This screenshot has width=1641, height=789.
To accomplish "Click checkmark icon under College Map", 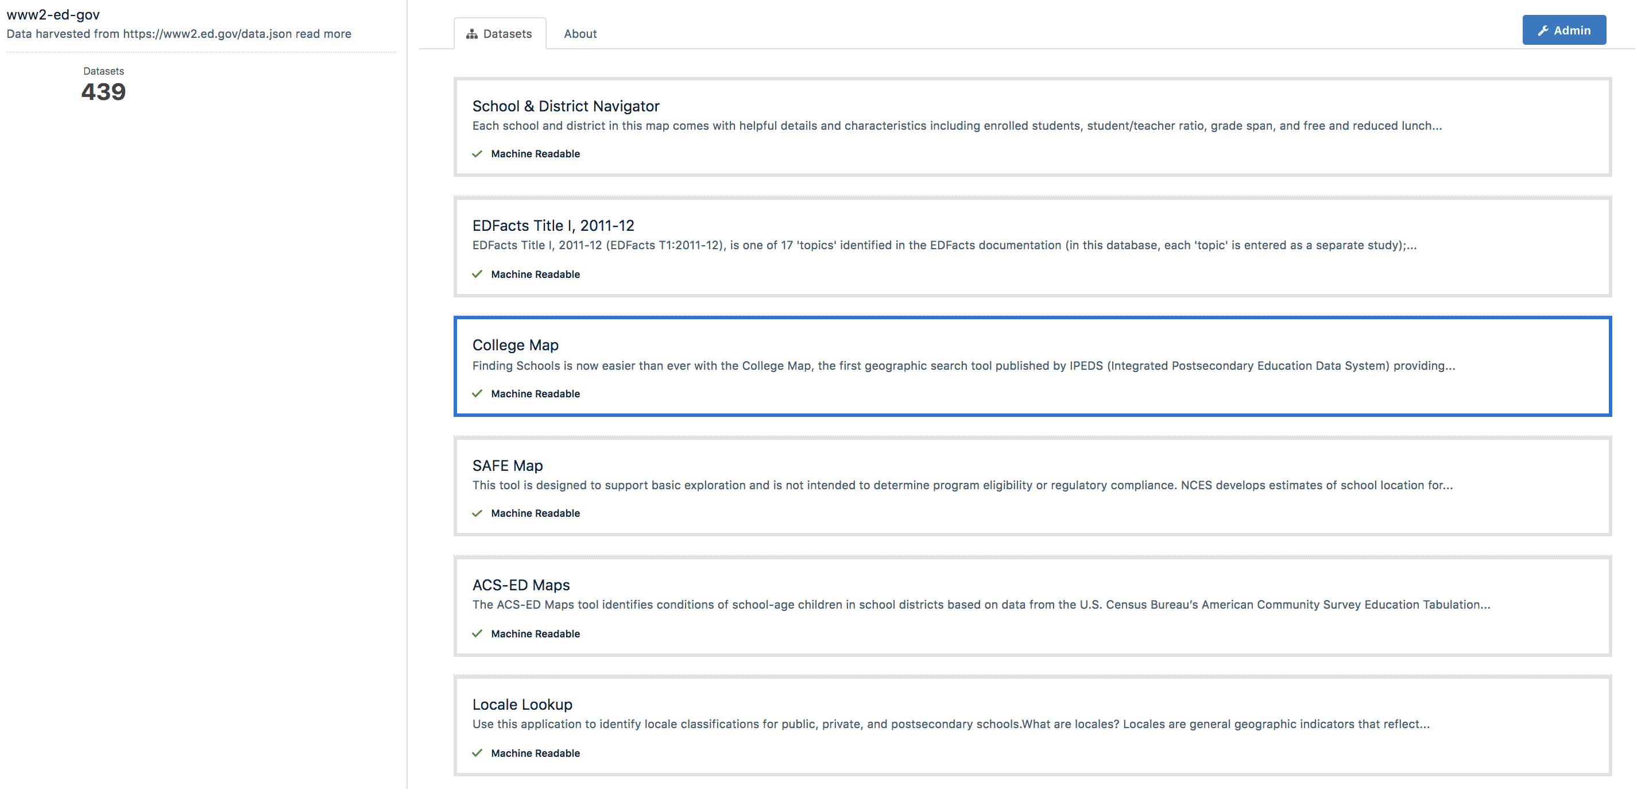I will 477,393.
